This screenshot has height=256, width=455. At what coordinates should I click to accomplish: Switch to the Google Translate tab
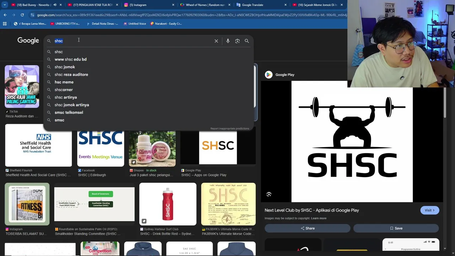pyautogui.click(x=261, y=5)
